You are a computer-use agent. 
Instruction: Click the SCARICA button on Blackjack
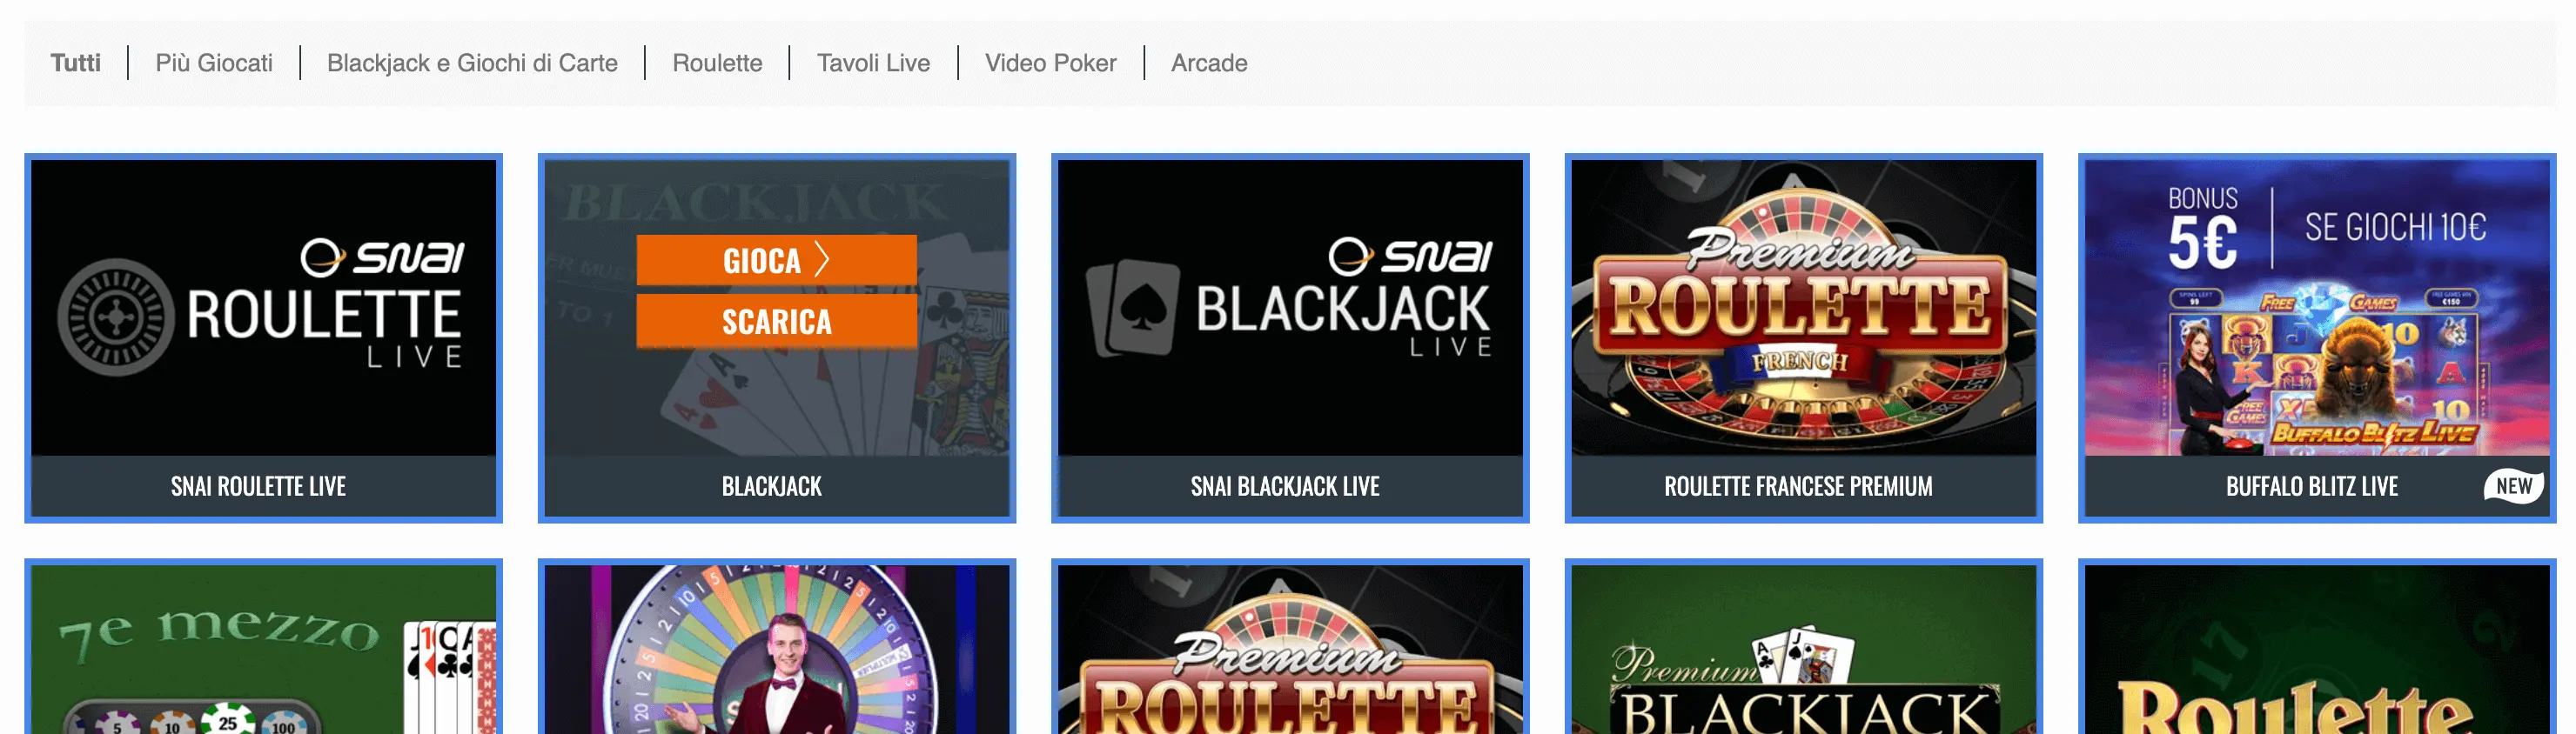(x=776, y=321)
